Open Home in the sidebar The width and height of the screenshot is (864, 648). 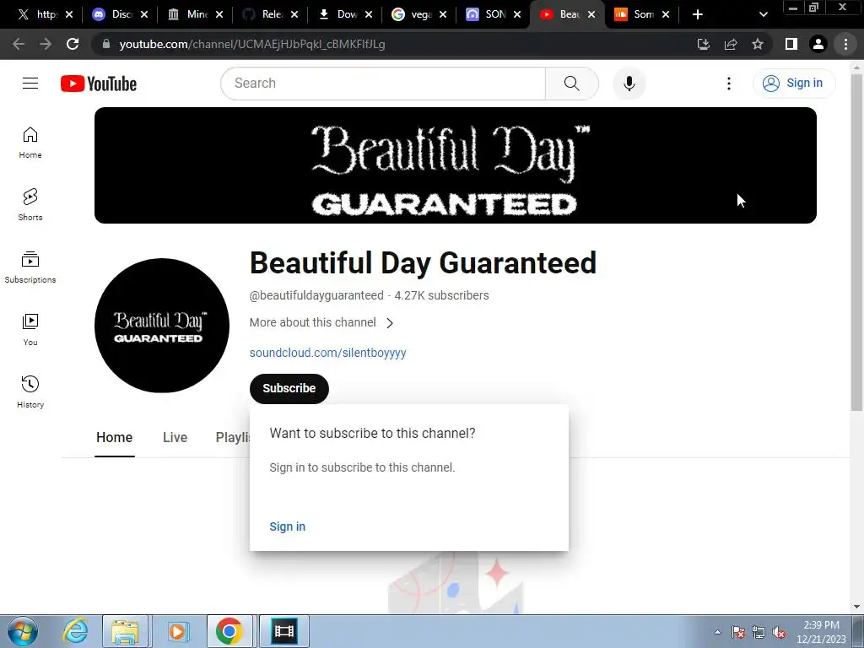(30, 143)
